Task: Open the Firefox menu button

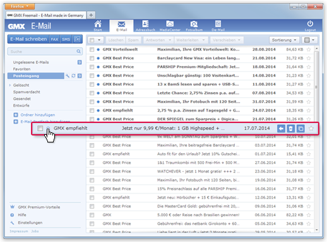Action: tap(20, 6)
